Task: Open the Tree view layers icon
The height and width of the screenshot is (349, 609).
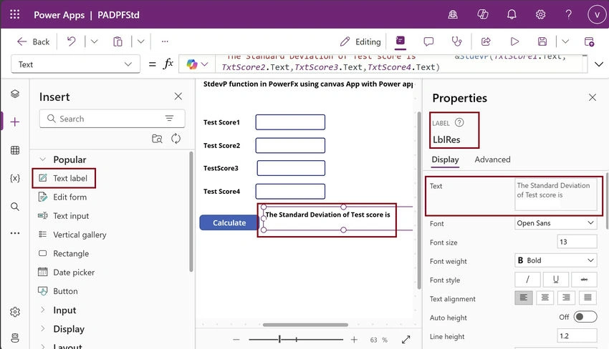Action: (15, 94)
